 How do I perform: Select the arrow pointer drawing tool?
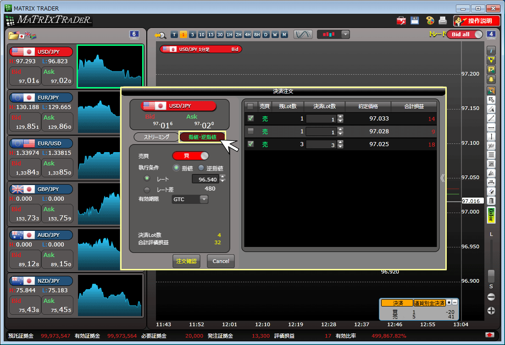[491, 100]
